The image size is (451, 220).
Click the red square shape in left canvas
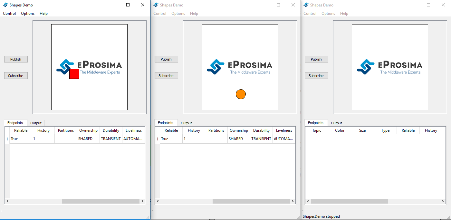(x=74, y=74)
